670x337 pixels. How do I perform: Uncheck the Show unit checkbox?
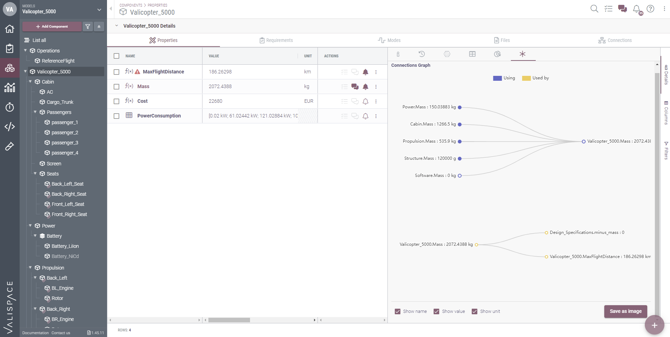click(x=474, y=311)
